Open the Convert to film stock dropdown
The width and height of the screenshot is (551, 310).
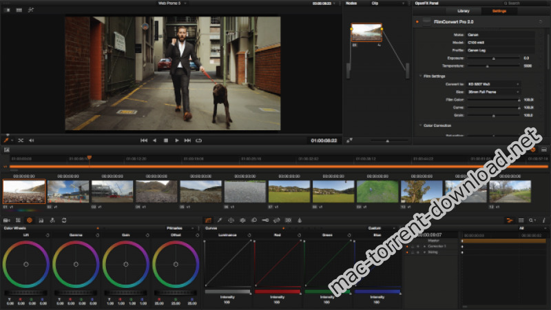point(493,83)
